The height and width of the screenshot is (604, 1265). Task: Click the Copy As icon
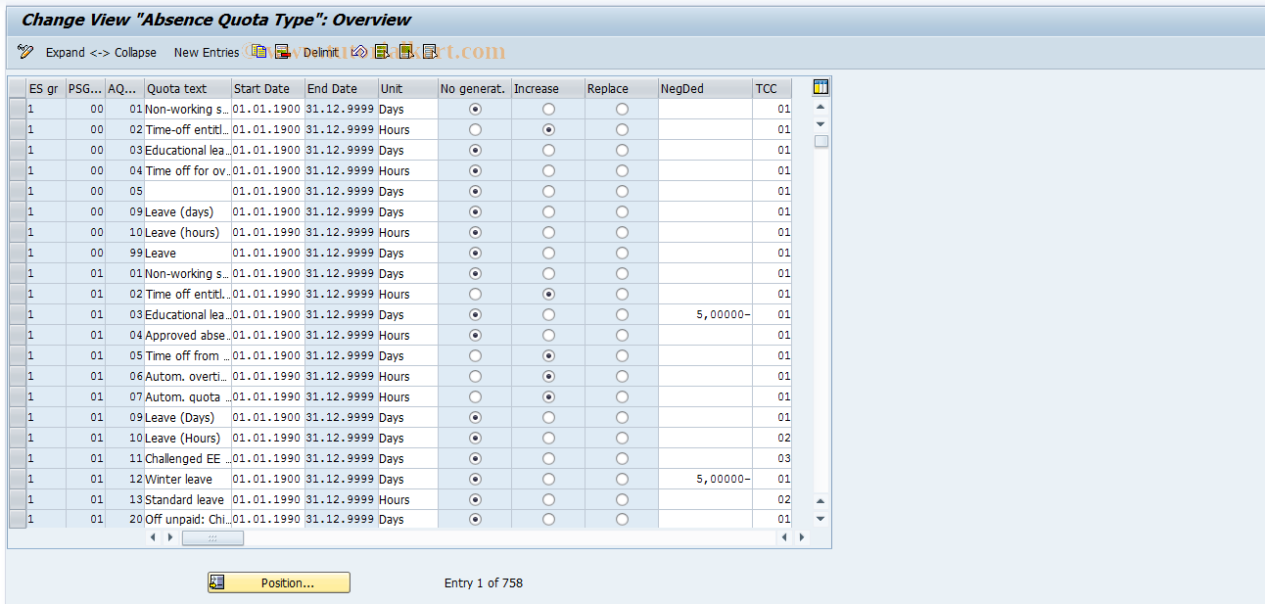258,52
